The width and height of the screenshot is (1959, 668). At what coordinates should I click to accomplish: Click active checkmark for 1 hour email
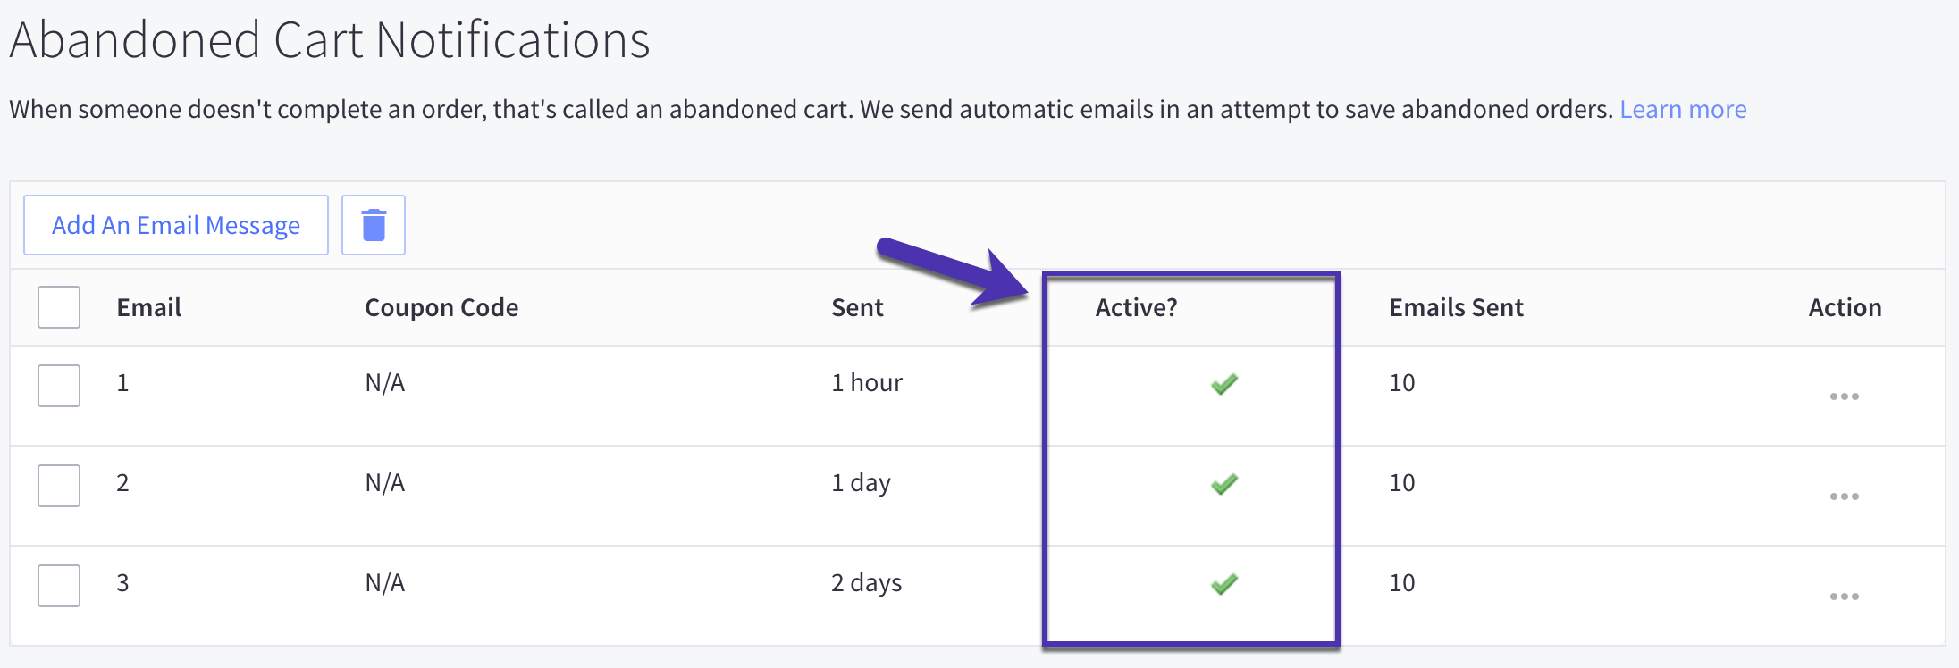[x=1224, y=385]
